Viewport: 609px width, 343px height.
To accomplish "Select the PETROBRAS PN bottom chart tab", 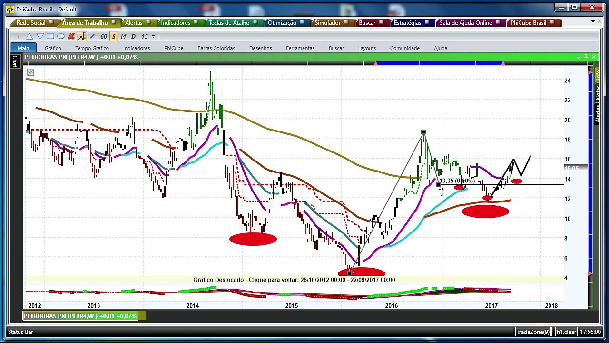I will tap(80, 316).
